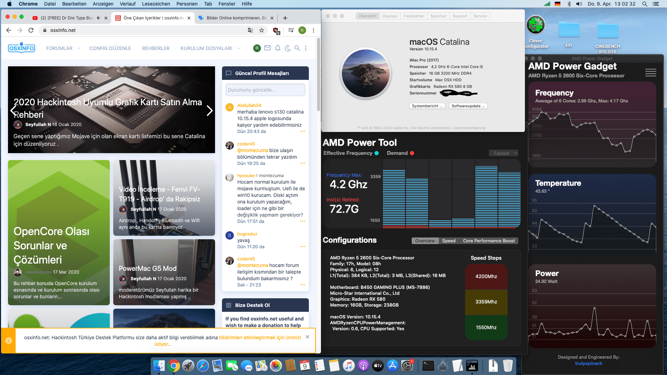Toggle the Demand legend indicator

[x=412, y=153]
